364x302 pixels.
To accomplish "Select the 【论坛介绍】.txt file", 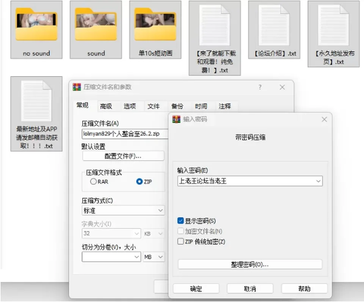I will pos(274,30).
